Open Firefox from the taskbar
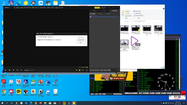187x105 pixels. click(x=40, y=103)
